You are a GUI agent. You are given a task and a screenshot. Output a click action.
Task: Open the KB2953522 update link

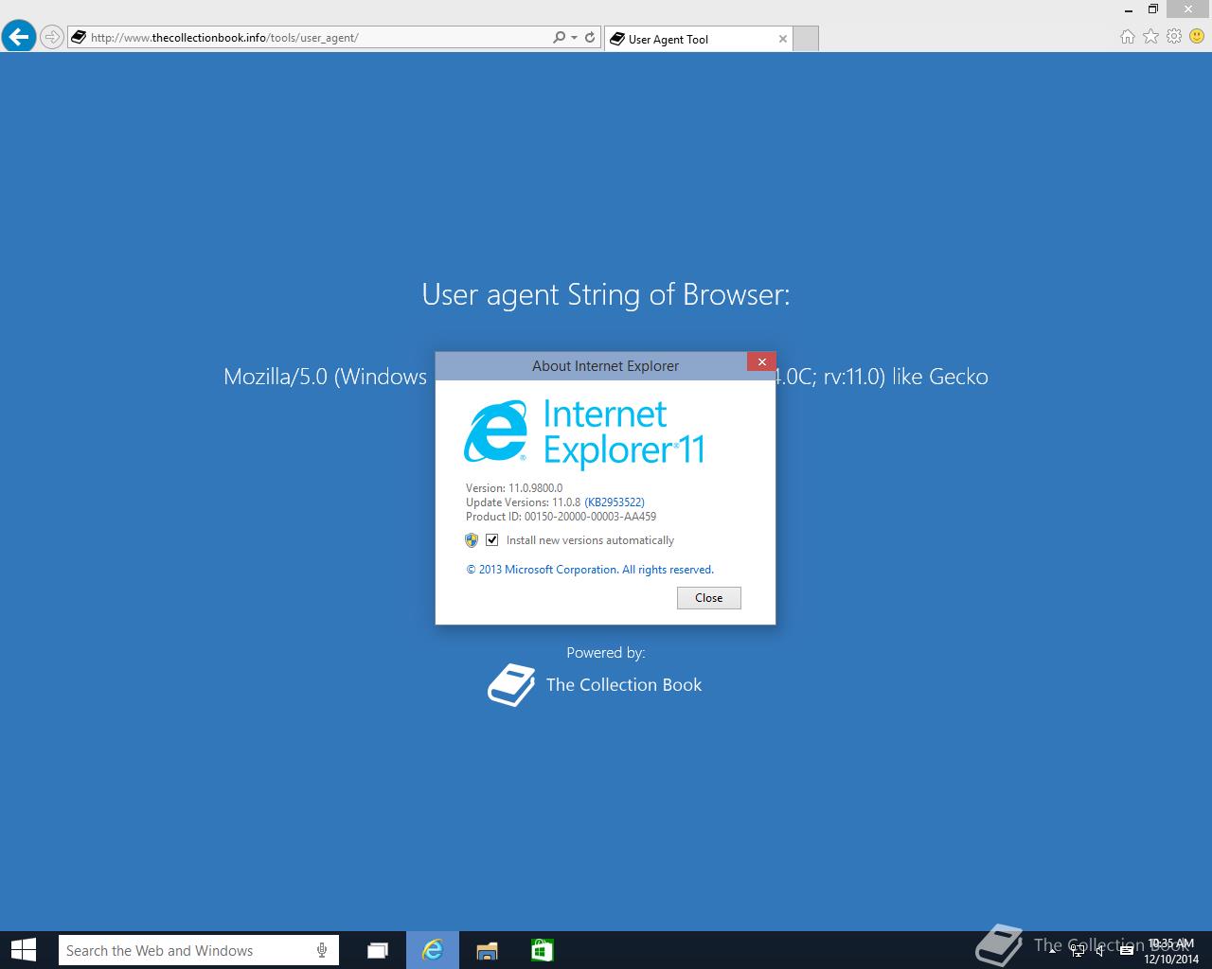click(x=615, y=502)
